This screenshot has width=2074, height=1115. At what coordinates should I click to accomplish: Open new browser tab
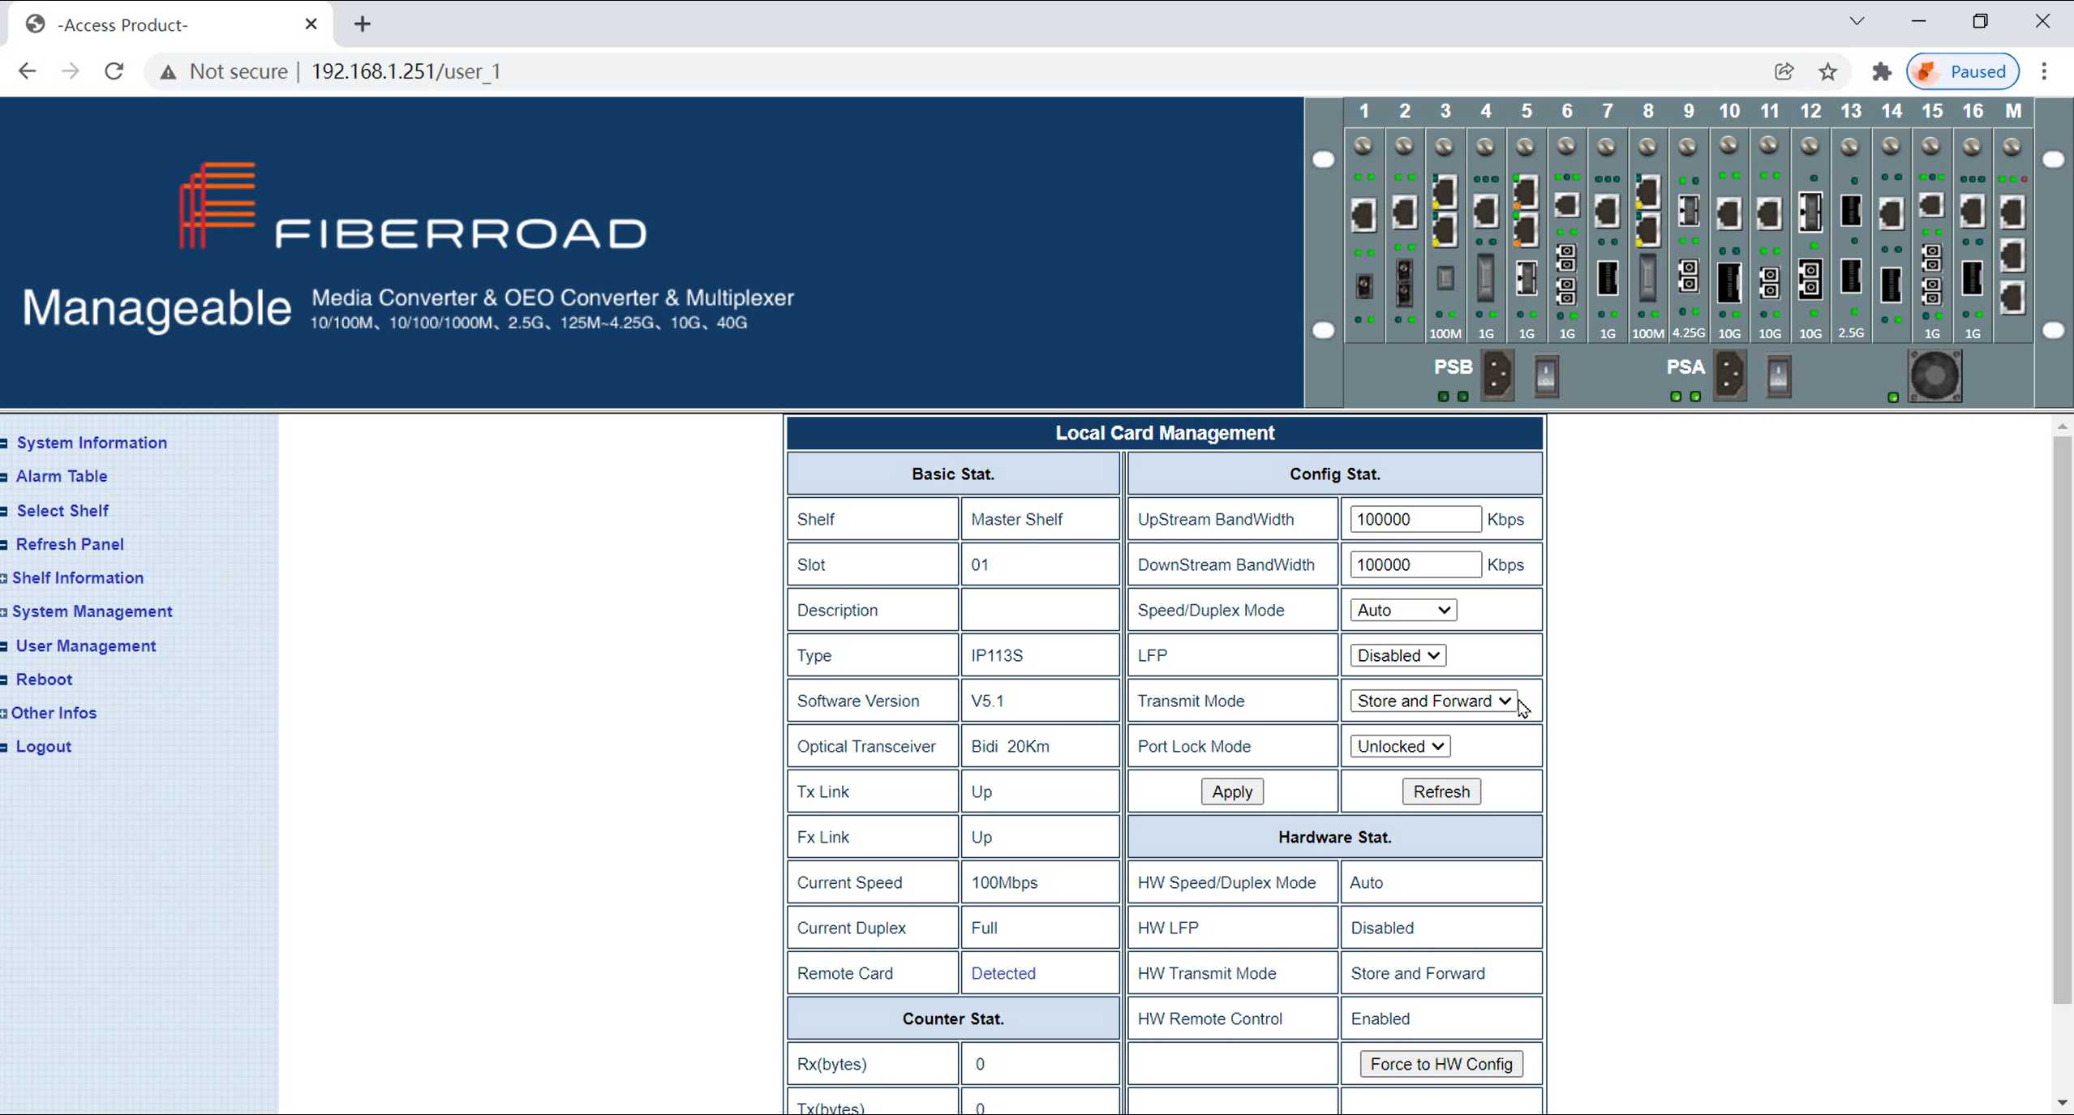(x=363, y=24)
